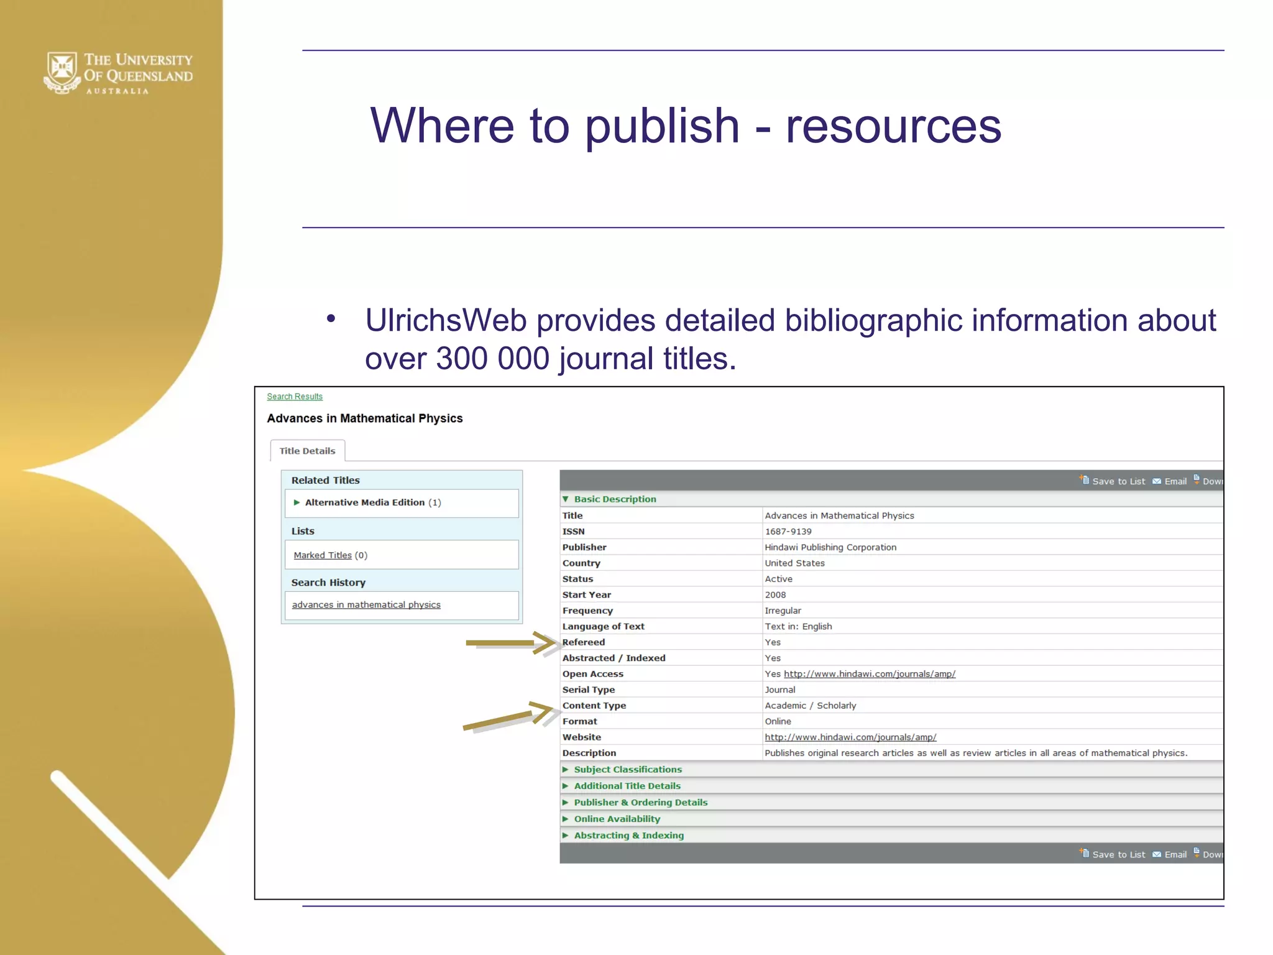Open the Marked Titles list link
1273x955 pixels.
[x=323, y=555]
